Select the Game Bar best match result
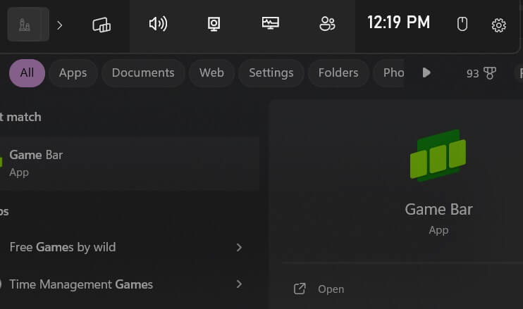523x309 pixels. point(129,163)
